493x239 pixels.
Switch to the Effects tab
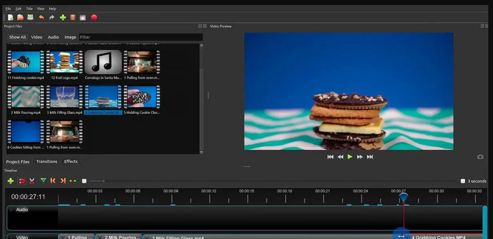(71, 162)
